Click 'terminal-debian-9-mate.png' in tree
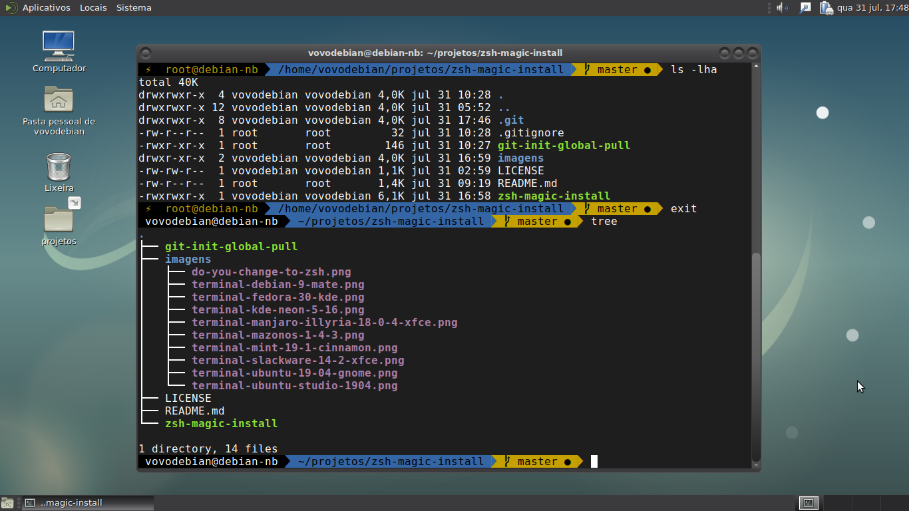 pyautogui.click(x=278, y=284)
